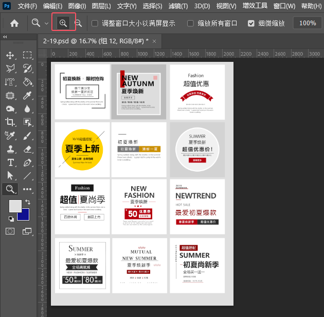Select the Horizontal Type tool
The height and width of the screenshot is (317, 324).
pyautogui.click(x=10, y=162)
